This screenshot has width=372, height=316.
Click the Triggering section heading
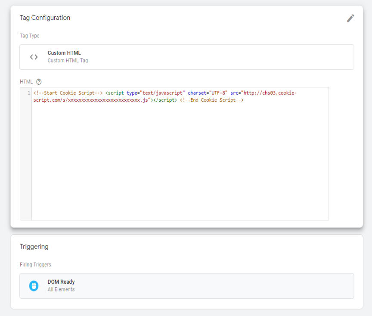[x=34, y=247]
